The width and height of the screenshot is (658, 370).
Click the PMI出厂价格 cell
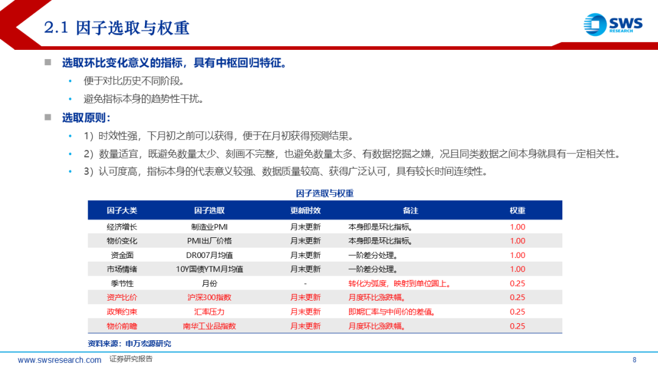pyautogui.click(x=209, y=241)
